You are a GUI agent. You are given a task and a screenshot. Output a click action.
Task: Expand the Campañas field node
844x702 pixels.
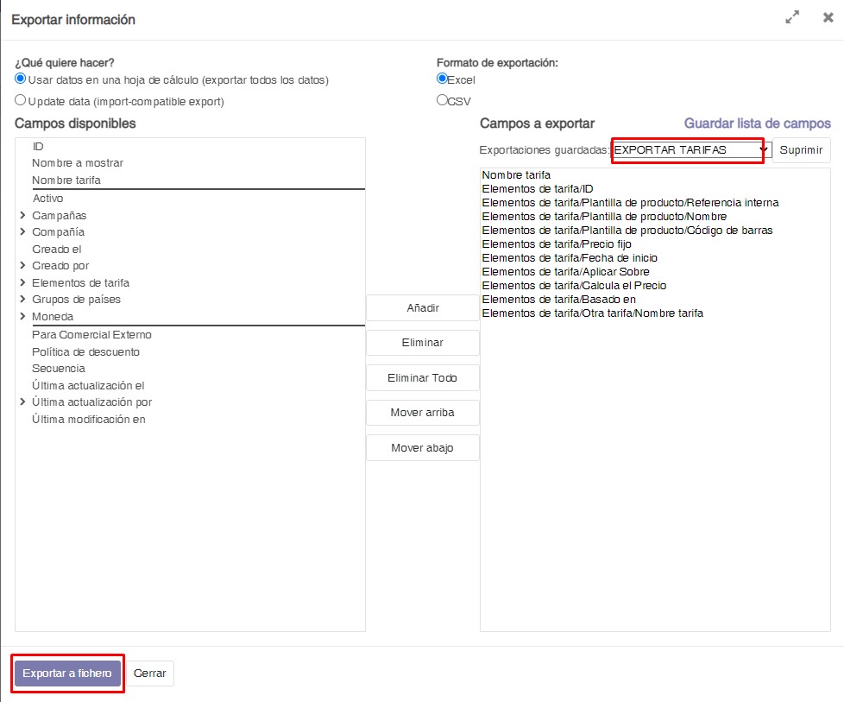22,215
